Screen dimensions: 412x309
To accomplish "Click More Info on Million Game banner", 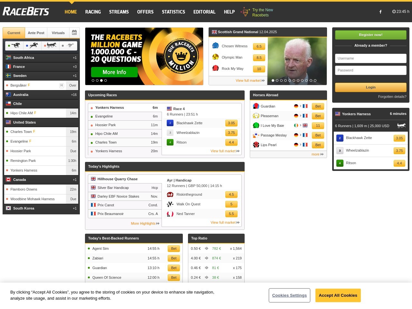I will (x=114, y=72).
